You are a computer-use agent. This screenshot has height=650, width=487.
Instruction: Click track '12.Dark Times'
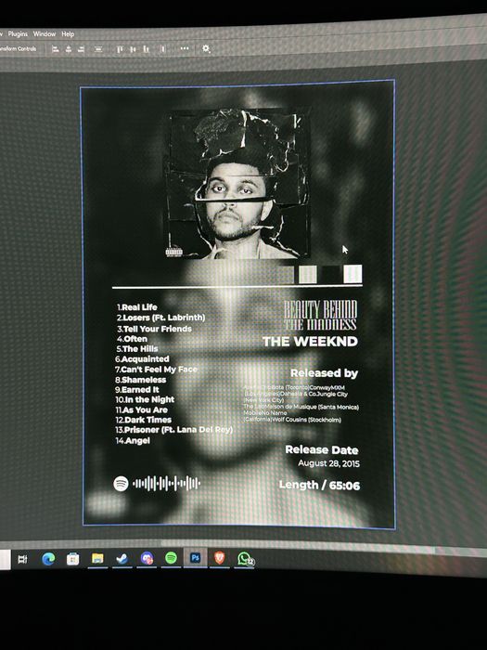tap(143, 420)
